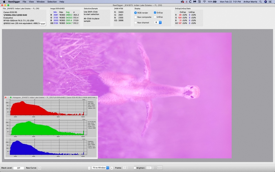Open the Help menu

pos(62,2)
